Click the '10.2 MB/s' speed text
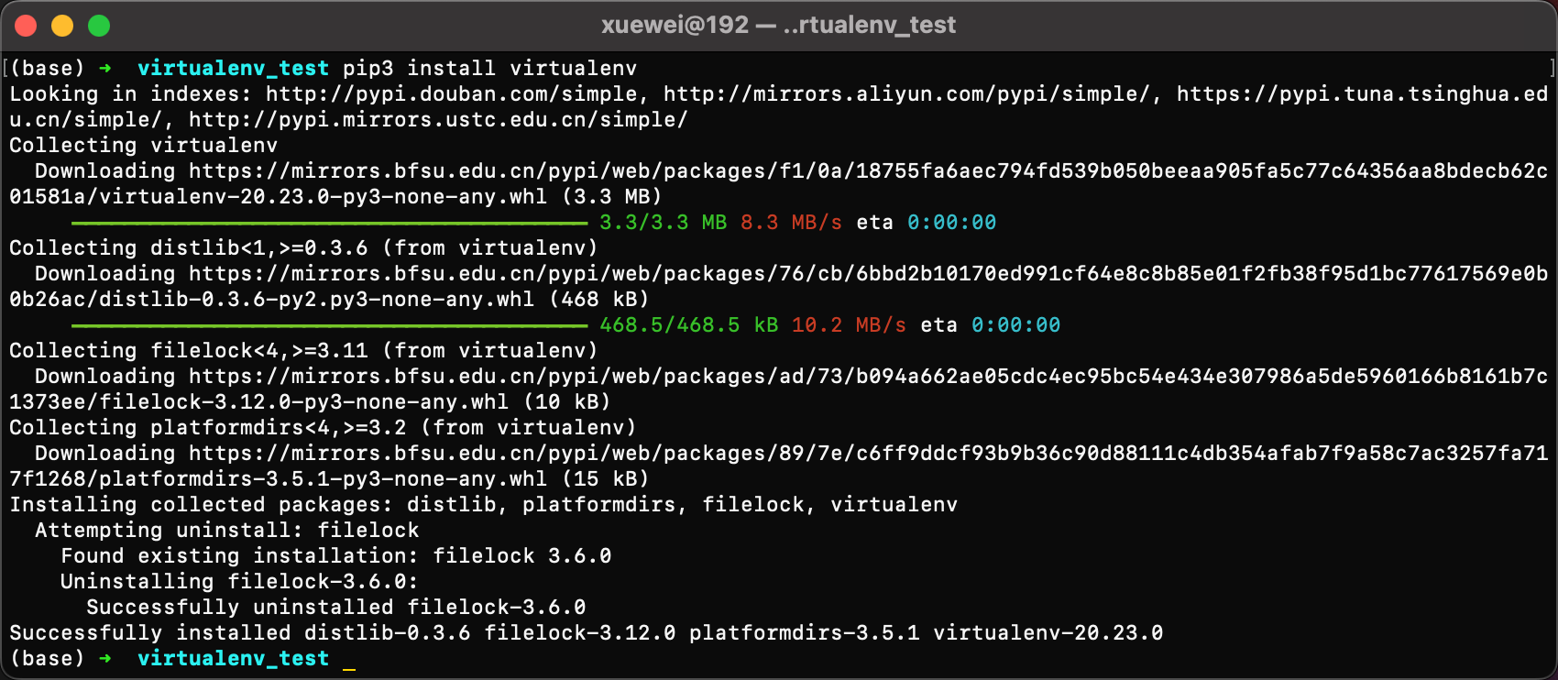 point(849,325)
